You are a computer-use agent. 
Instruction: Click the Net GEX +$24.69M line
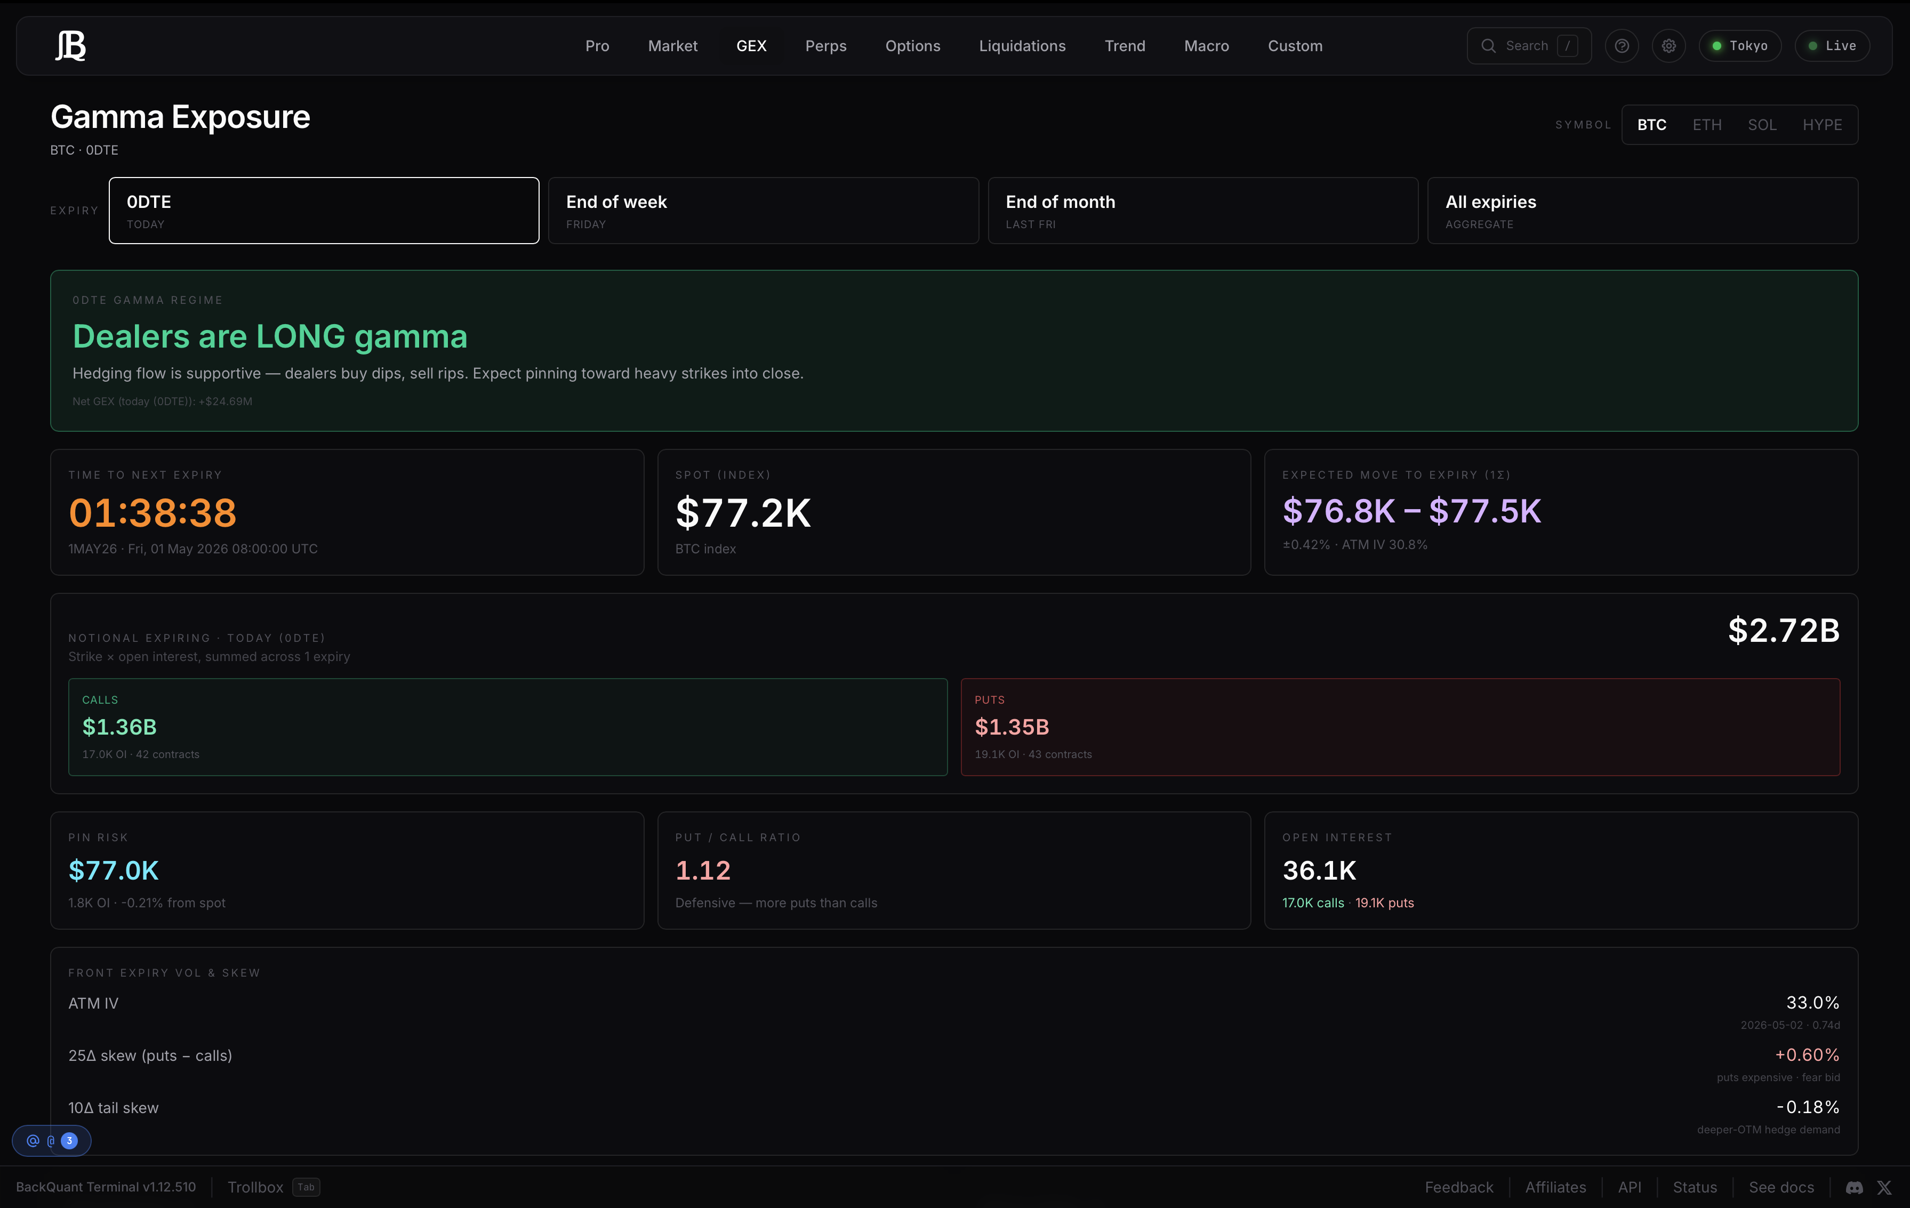(x=163, y=401)
